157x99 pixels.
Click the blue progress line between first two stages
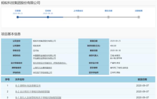pyautogui.click(x=33, y=17)
